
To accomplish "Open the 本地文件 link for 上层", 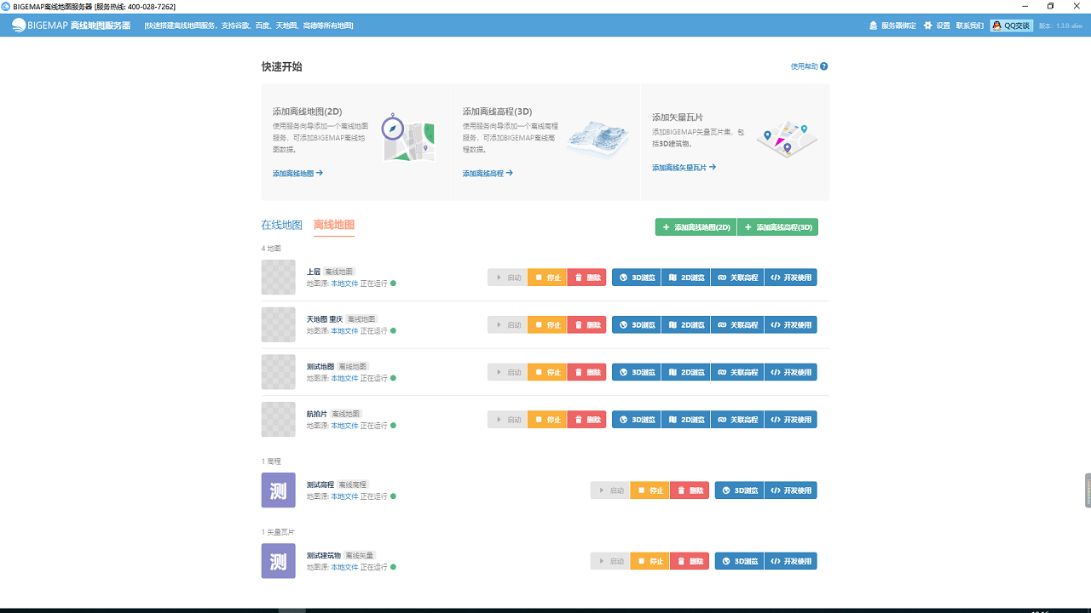I will [344, 282].
